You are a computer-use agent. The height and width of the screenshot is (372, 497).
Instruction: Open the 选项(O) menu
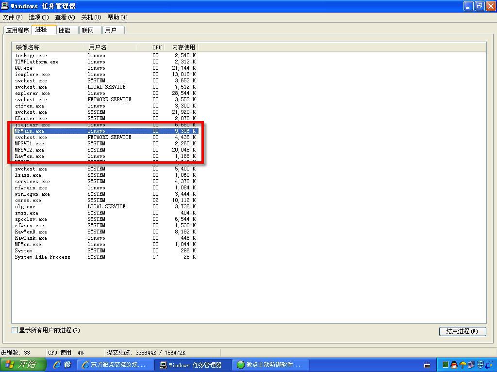tap(39, 17)
